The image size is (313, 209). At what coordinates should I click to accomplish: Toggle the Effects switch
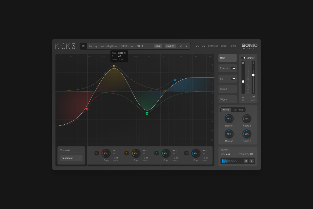[233, 68]
